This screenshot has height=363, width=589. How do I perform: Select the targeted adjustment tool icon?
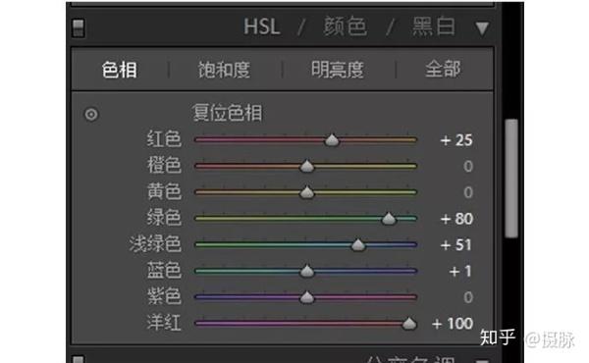91,114
